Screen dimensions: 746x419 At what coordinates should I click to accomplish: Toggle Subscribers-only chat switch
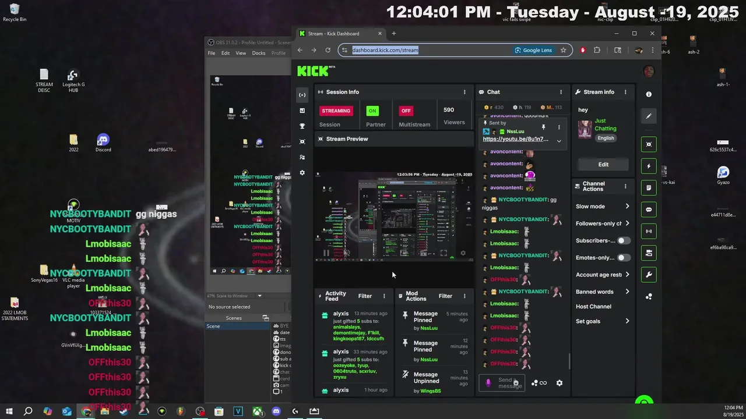[x=624, y=240]
